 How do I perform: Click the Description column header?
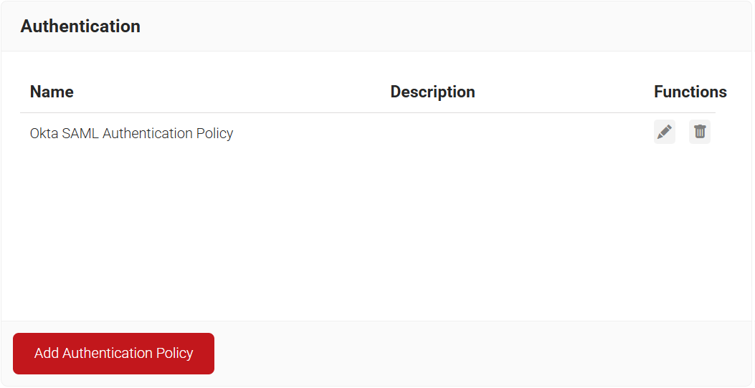tap(432, 92)
